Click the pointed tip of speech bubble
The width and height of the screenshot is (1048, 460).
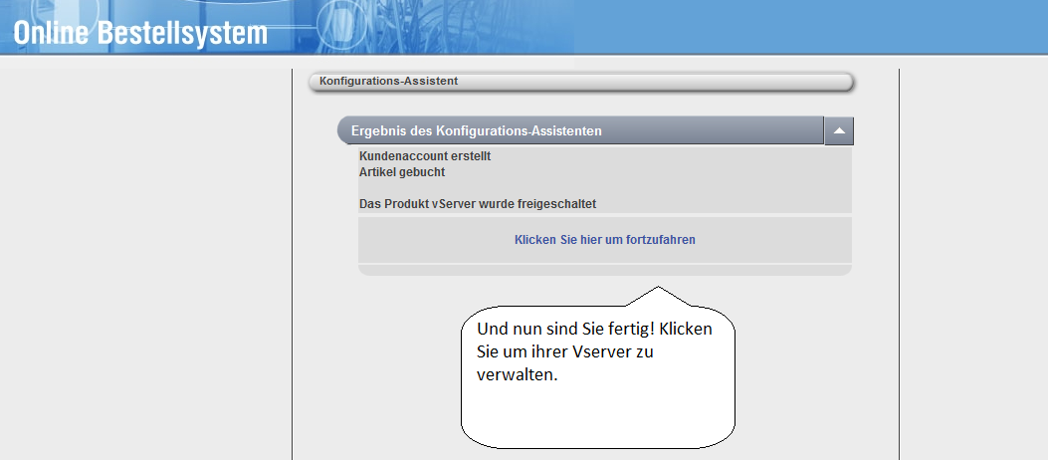(657, 289)
